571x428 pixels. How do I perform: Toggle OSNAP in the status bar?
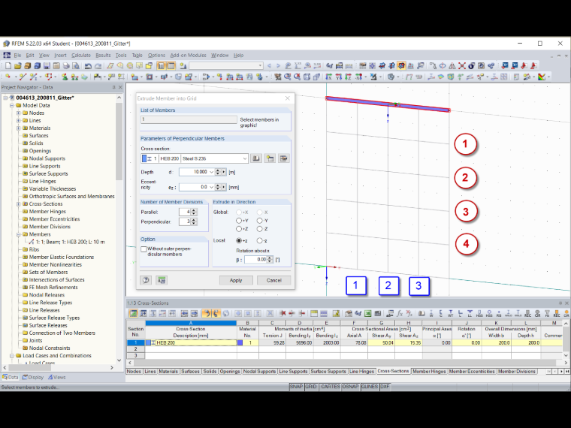pyautogui.click(x=350, y=387)
